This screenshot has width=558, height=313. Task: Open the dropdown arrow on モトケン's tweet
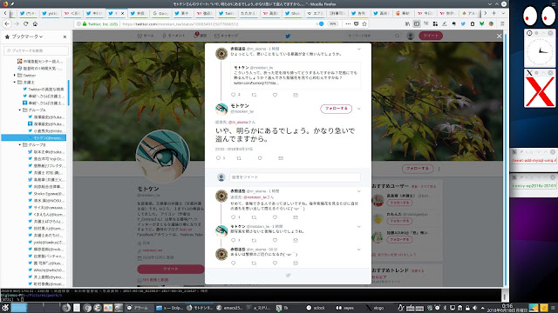pyautogui.click(x=358, y=108)
